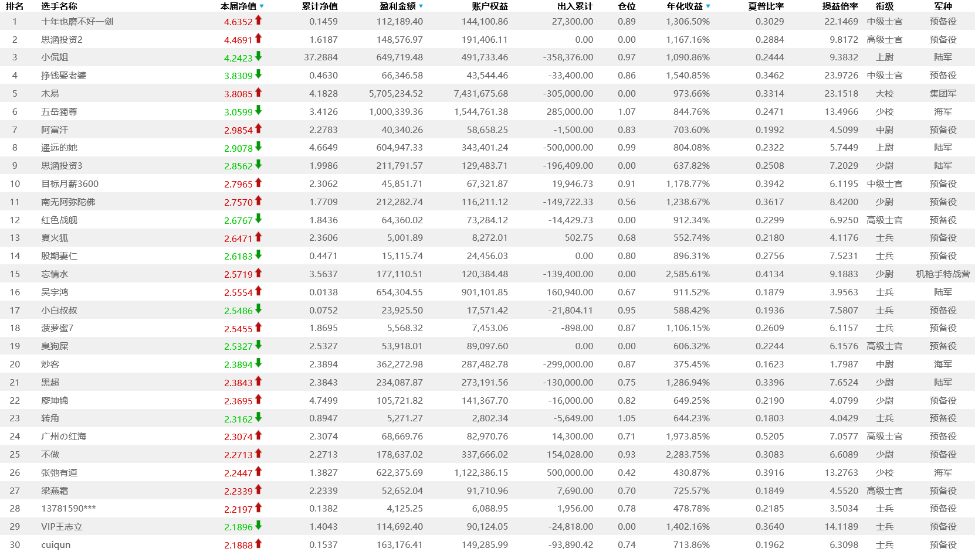Image resolution: width=975 pixels, height=552 pixels.
Task: Select the 夏普比率 column header
Action: point(766,6)
